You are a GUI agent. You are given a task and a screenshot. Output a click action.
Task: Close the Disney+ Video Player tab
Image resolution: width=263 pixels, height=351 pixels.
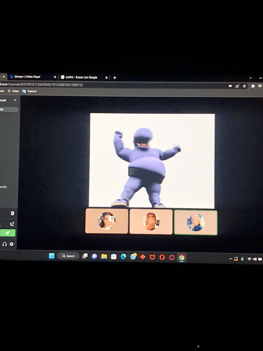[55, 77]
